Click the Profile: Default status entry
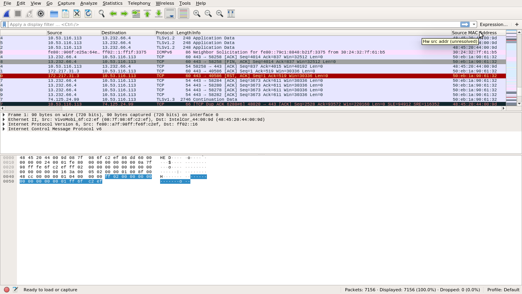Screen dimensions: 522x294 point(503,290)
